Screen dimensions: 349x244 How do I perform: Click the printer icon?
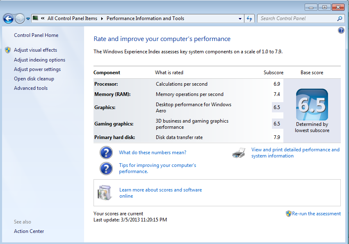239,153
